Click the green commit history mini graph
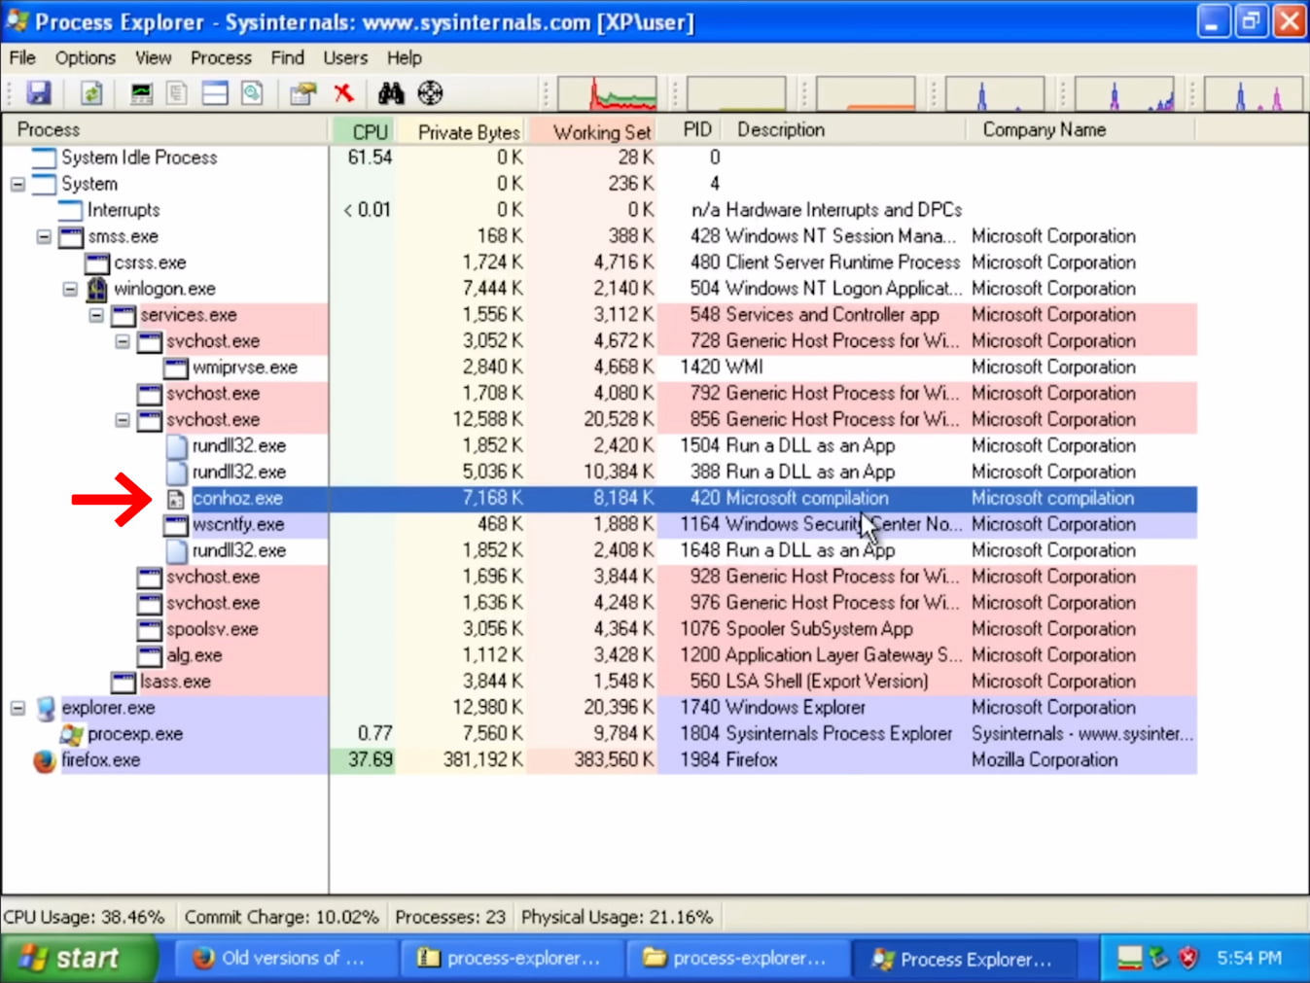This screenshot has height=983, width=1310. click(x=737, y=94)
